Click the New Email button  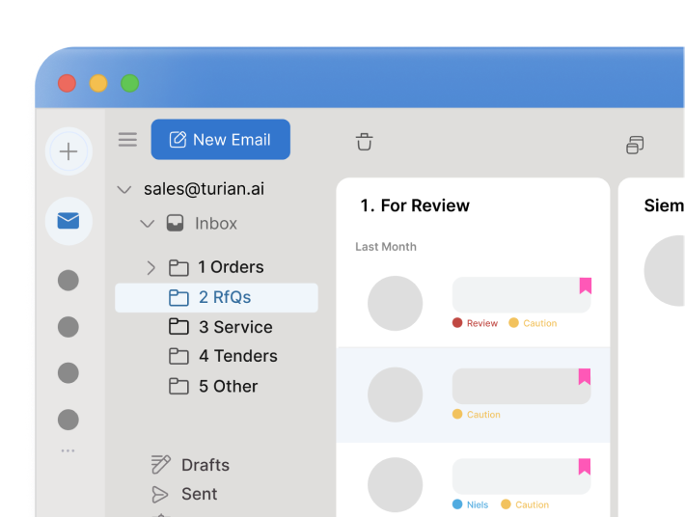pyautogui.click(x=221, y=139)
